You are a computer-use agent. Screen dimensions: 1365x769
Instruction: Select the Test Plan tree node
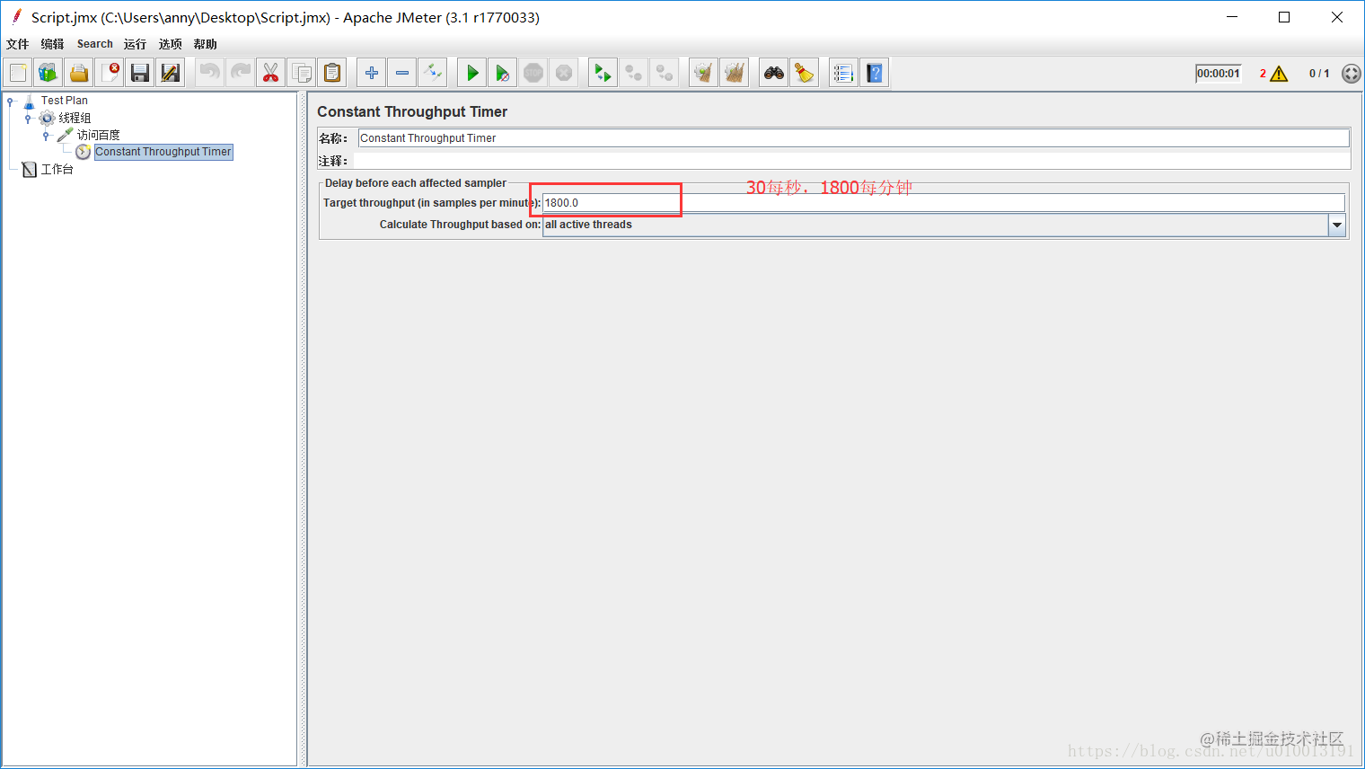65,101
